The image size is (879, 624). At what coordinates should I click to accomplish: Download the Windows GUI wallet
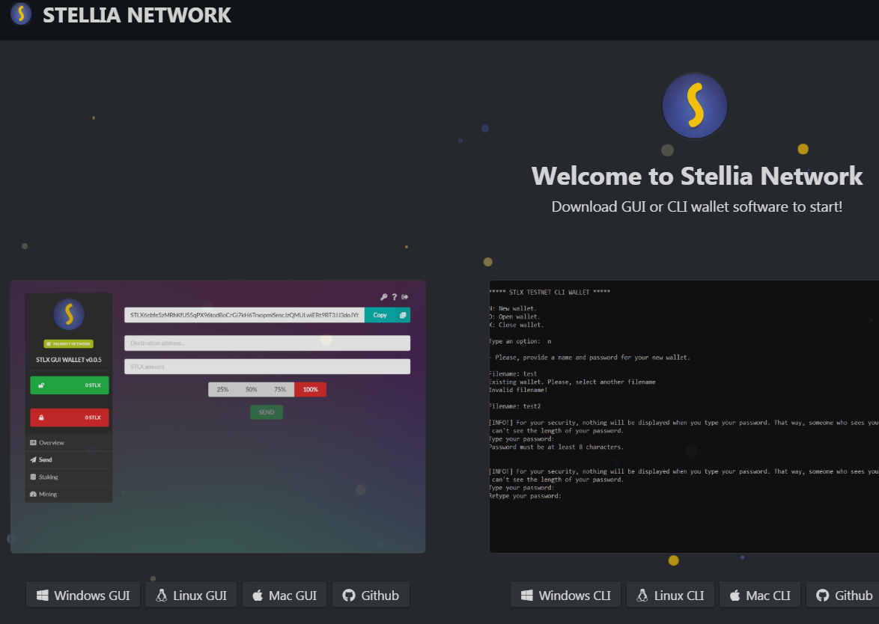83,596
